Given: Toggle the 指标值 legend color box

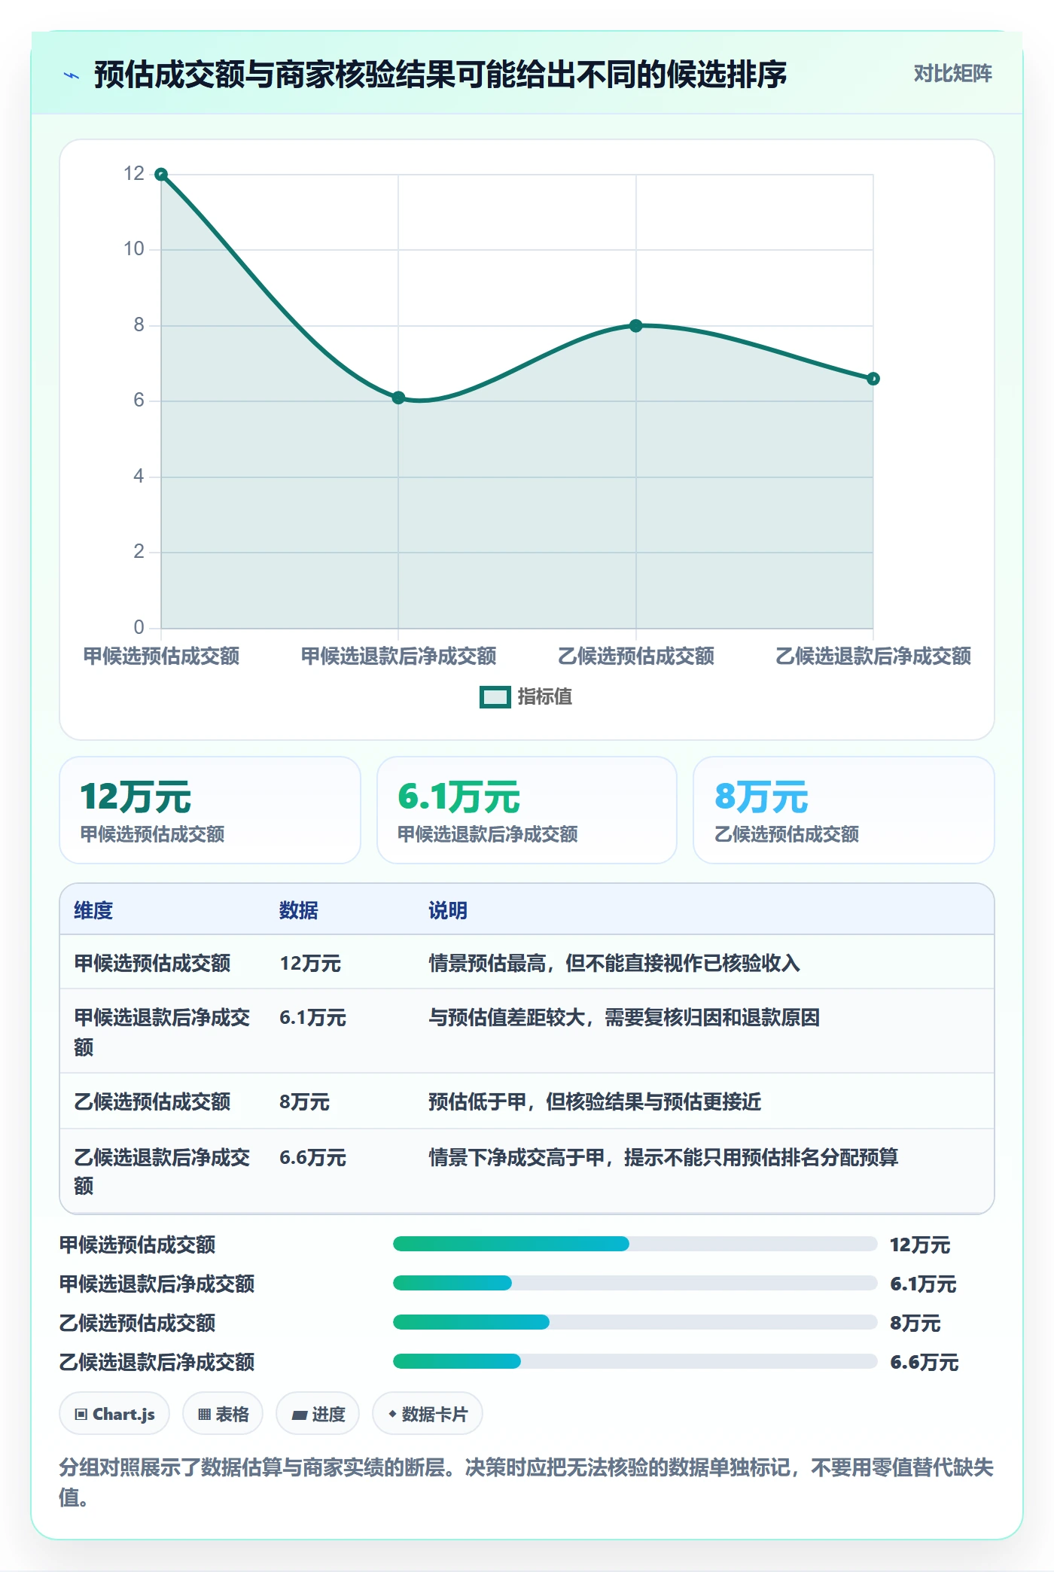Looking at the screenshot, I should 495,697.
